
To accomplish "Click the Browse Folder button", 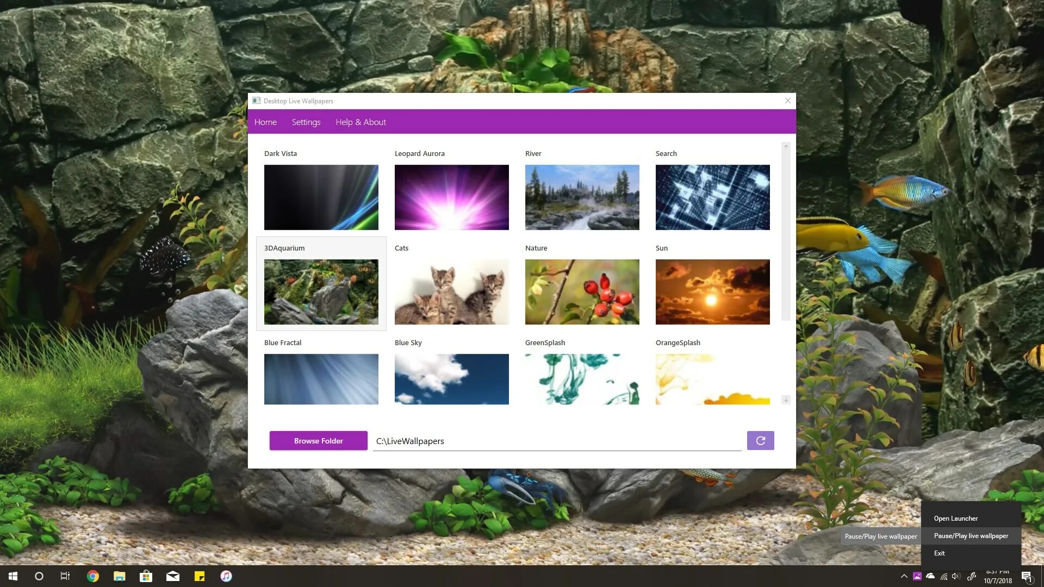I will 318,440.
